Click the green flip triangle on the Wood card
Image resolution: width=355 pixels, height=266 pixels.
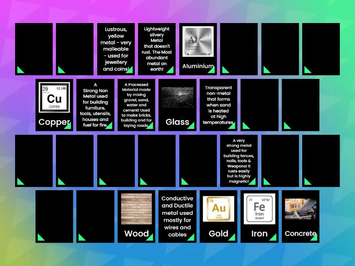pyautogui.click(x=151, y=238)
